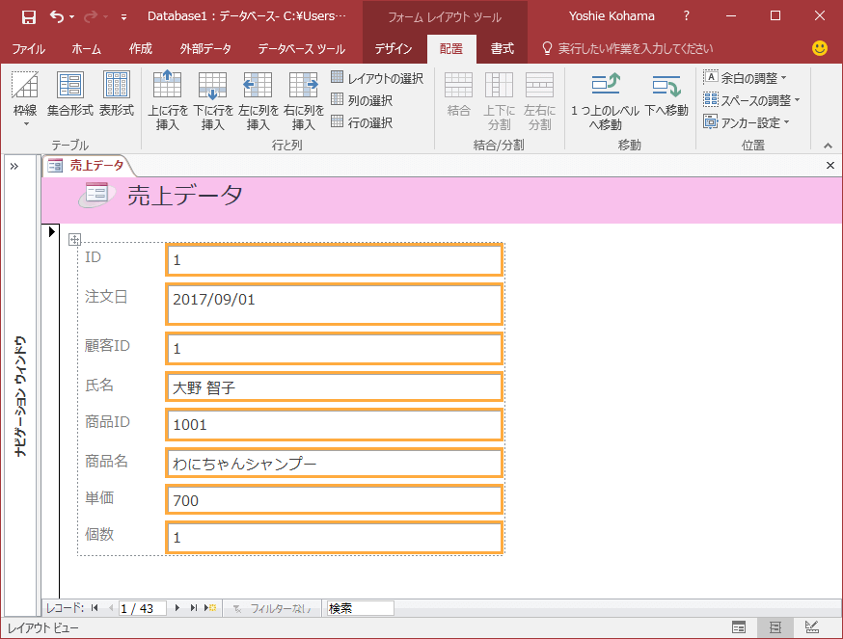Switch to the デザイン tab
843x639 pixels.
(x=393, y=49)
